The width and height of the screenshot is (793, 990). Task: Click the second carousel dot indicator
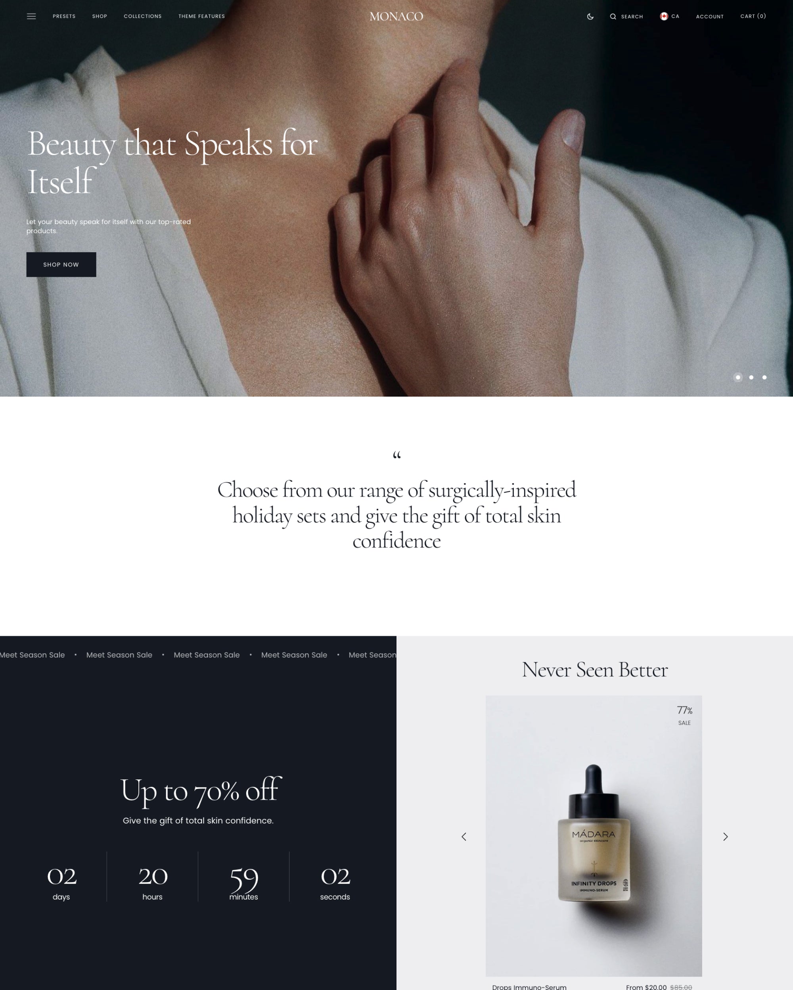pyautogui.click(x=752, y=377)
